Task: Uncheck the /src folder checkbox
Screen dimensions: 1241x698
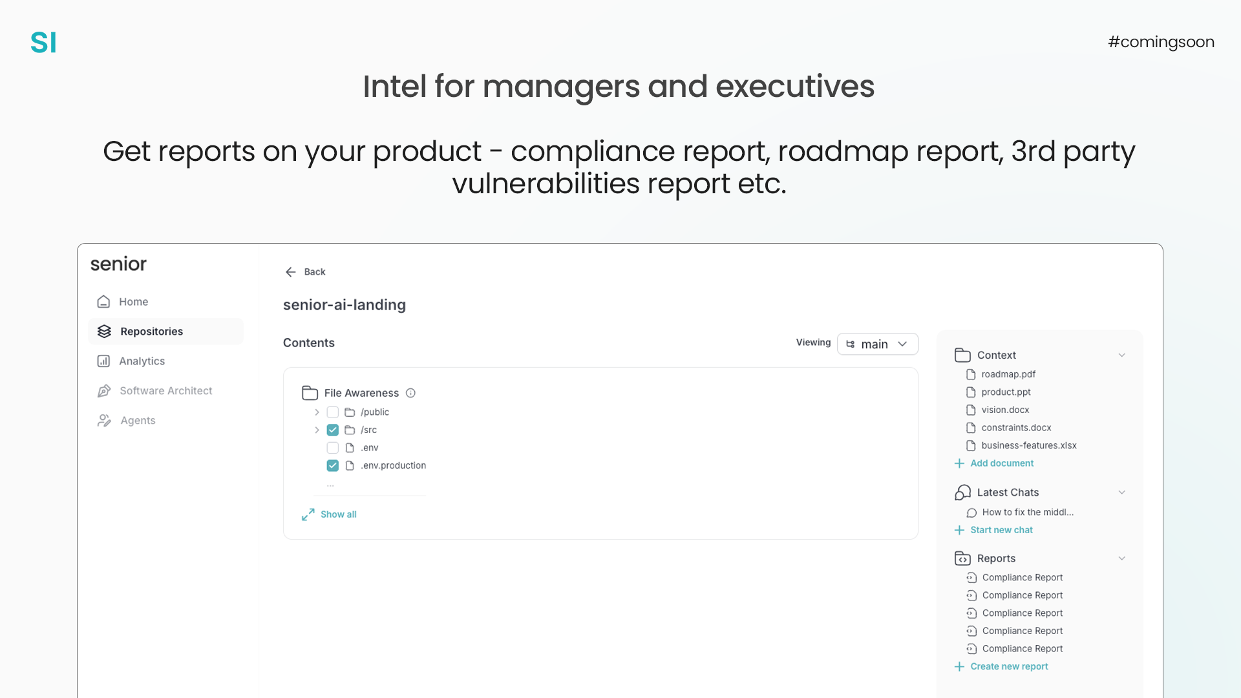Action: 333,430
